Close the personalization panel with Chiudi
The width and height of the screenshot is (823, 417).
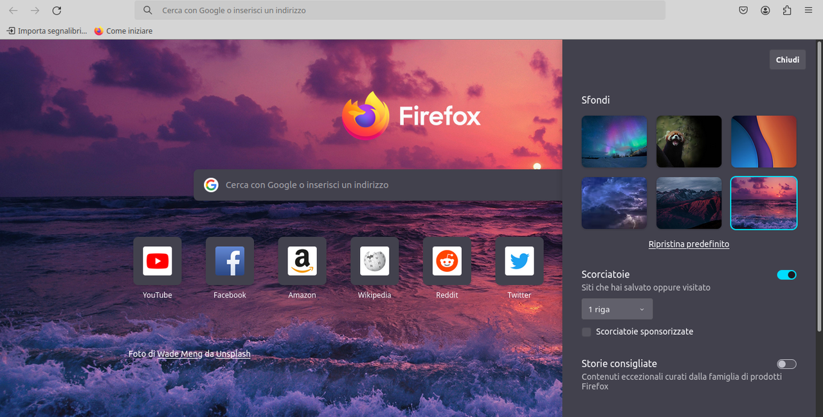pyautogui.click(x=788, y=60)
